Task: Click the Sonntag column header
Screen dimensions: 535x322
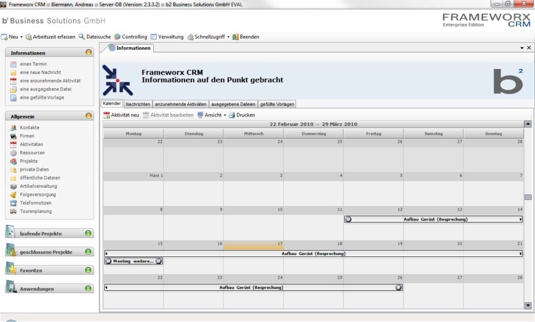Action: [493, 134]
